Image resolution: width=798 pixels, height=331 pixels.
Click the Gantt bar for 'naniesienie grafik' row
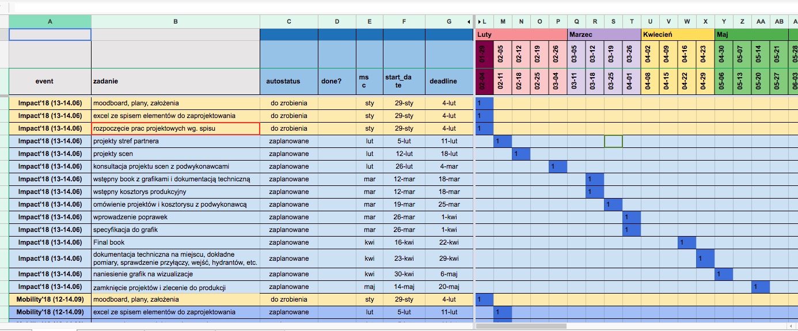[x=724, y=274]
